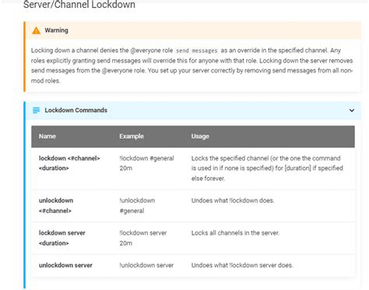Image resolution: width=369 pixels, height=290 pixels.
Task: Click the !unlockdown #general example text
Action: (137, 206)
